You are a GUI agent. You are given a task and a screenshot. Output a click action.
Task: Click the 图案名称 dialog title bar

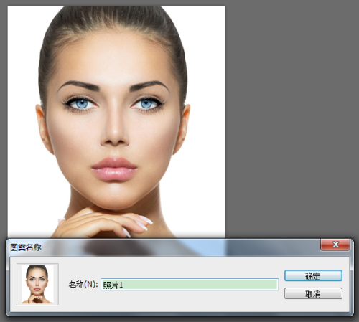click(163, 247)
